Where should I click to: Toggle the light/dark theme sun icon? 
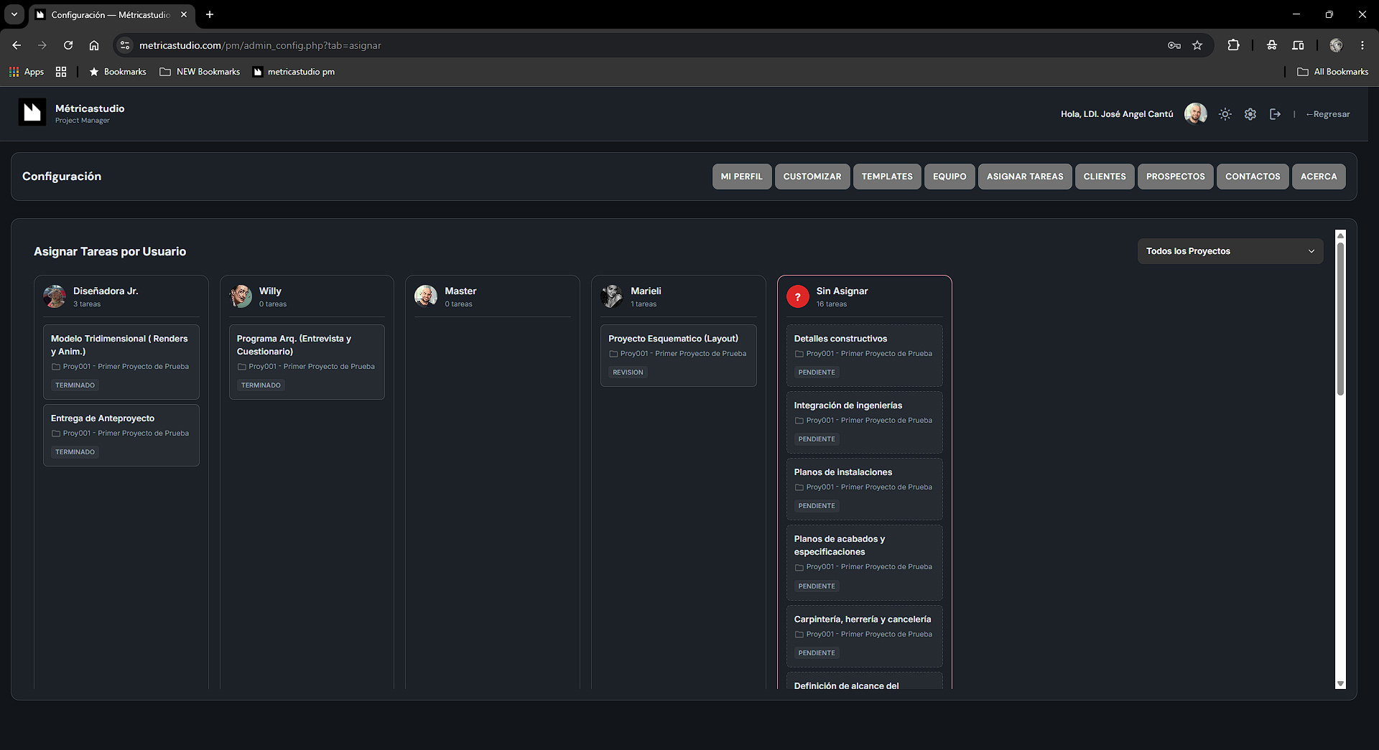pos(1225,114)
